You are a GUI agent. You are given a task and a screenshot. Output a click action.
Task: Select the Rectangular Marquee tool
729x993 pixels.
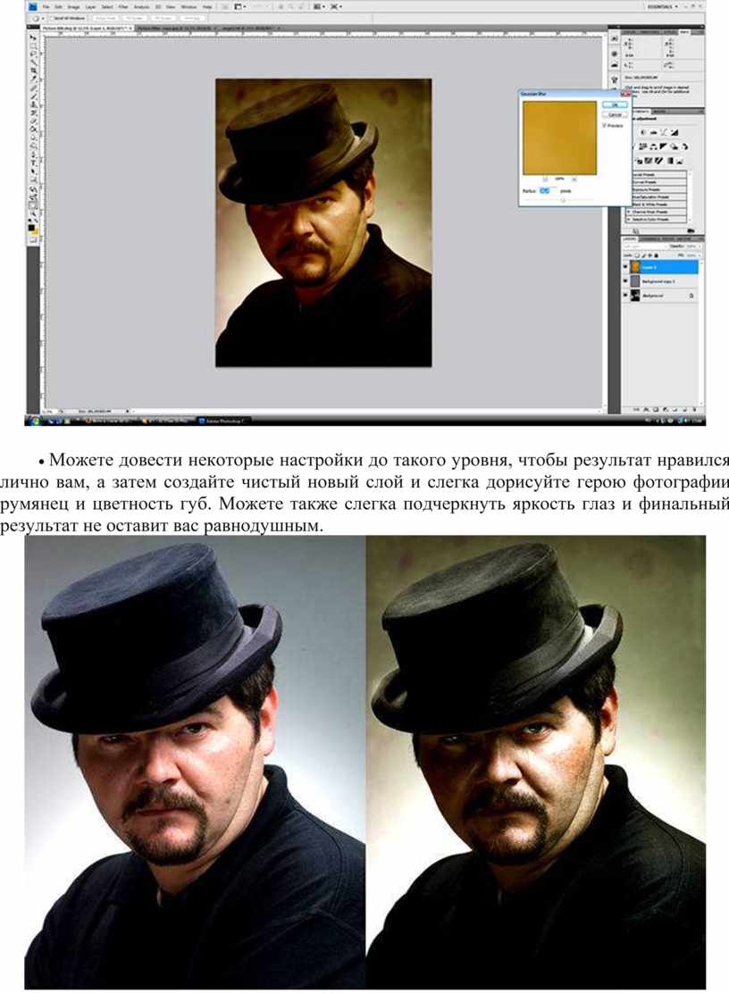pos(34,46)
